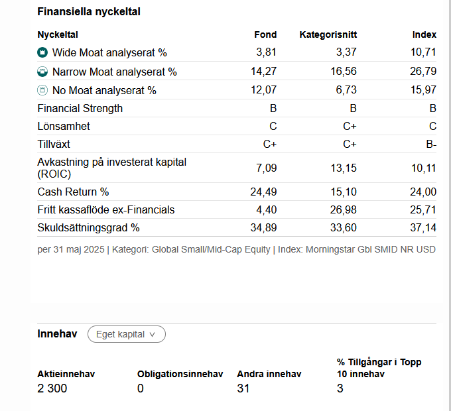The height and width of the screenshot is (411, 451).
Task: Click Skuldsättningsgrad % label
Action: coord(88,227)
